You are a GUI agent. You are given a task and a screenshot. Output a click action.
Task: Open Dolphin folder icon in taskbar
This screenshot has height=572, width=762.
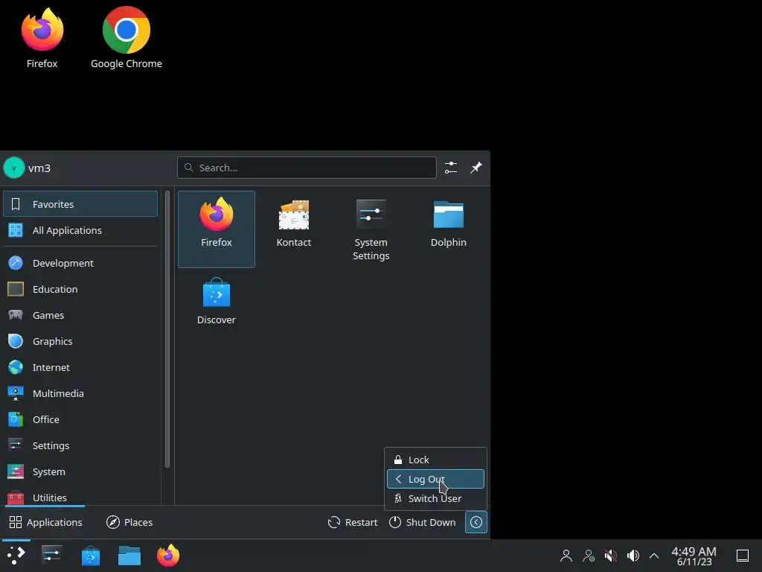click(129, 556)
